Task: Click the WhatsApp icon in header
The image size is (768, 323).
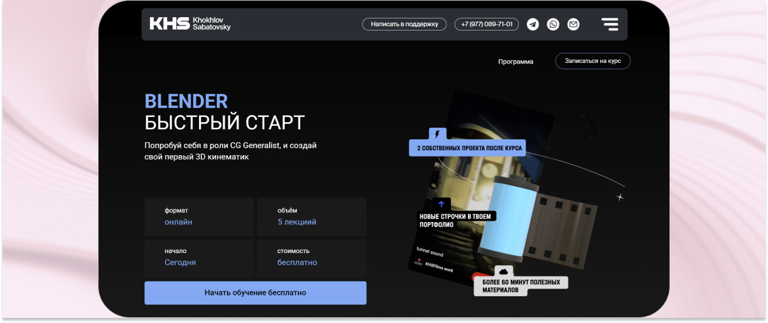Action: pos(553,24)
